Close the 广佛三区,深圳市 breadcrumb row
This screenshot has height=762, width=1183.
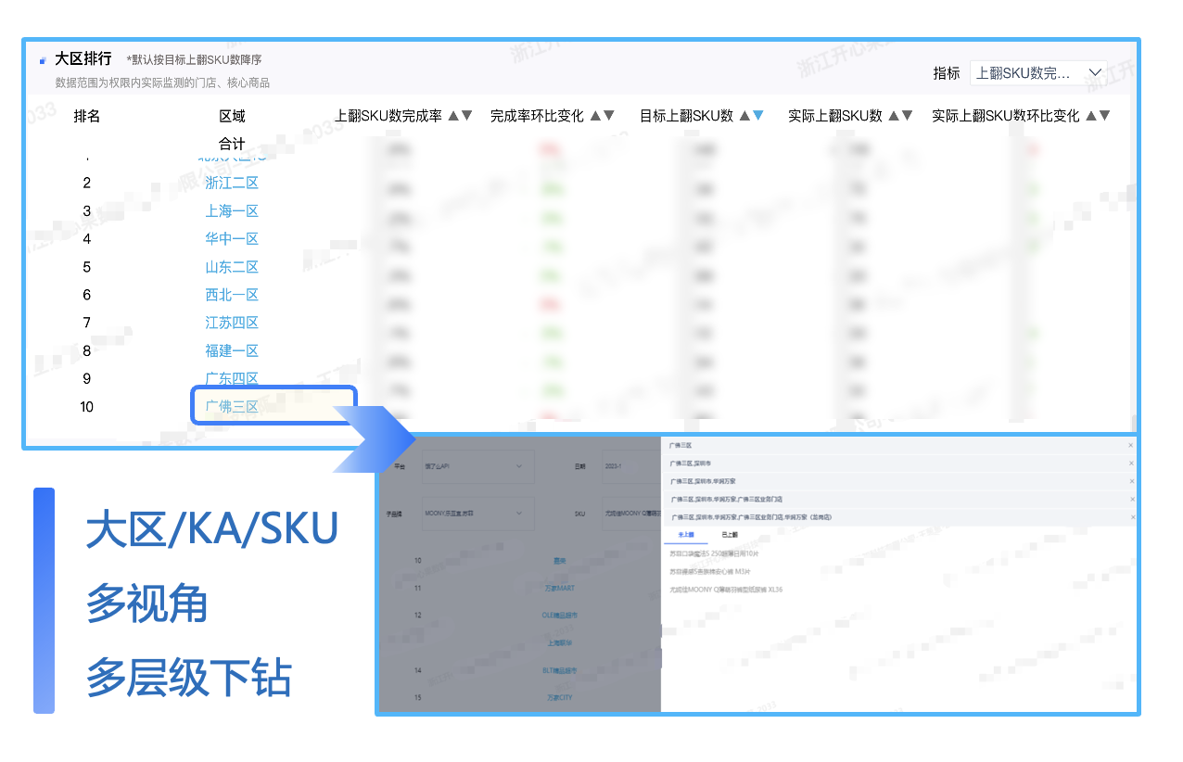1131,464
